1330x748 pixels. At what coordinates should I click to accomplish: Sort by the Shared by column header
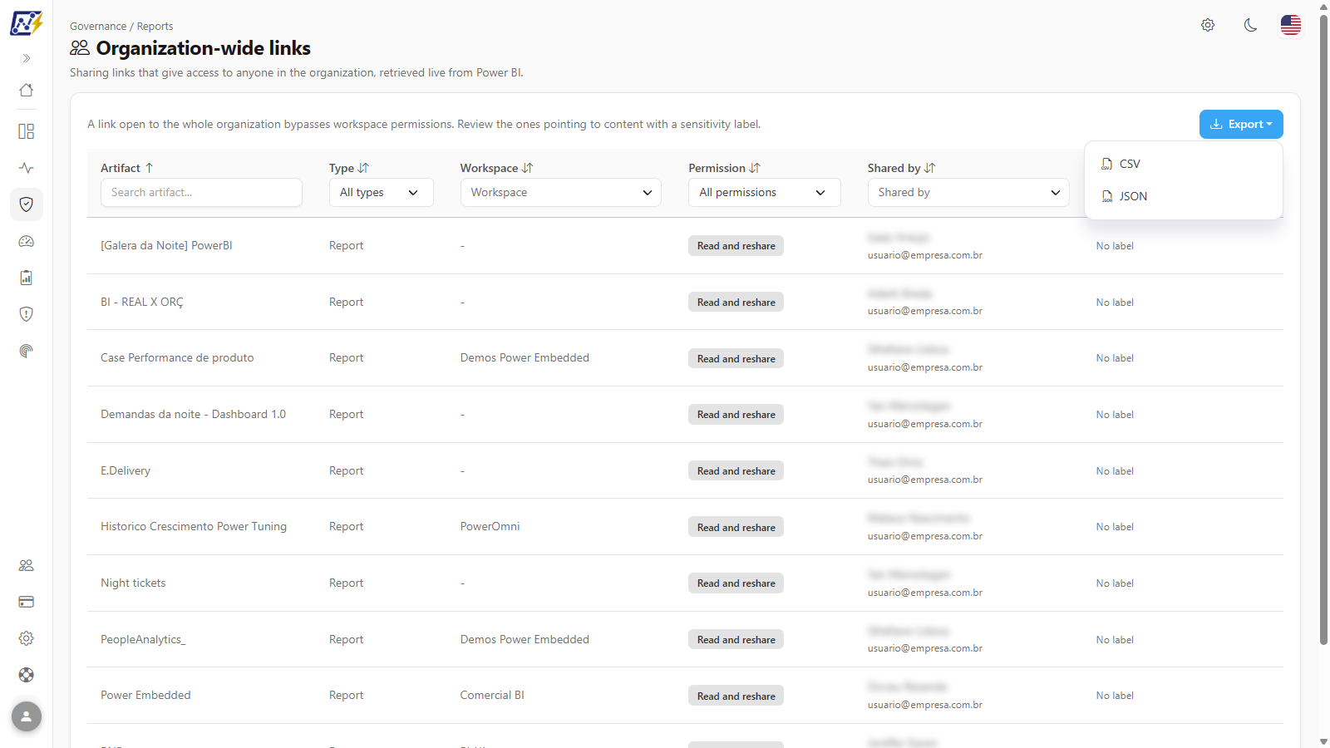coord(902,168)
